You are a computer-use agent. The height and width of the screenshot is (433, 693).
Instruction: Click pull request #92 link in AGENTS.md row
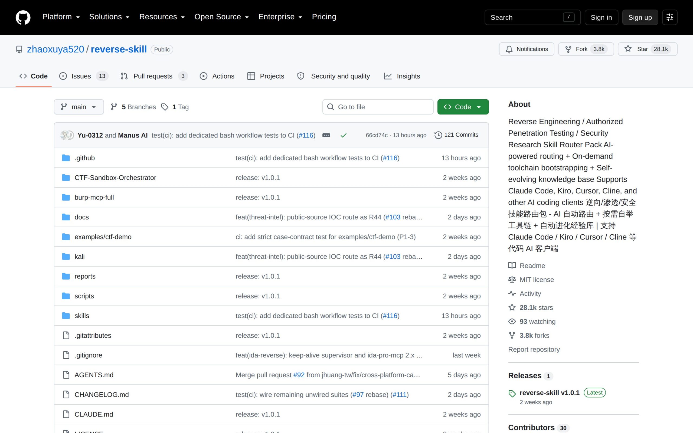[x=299, y=375]
